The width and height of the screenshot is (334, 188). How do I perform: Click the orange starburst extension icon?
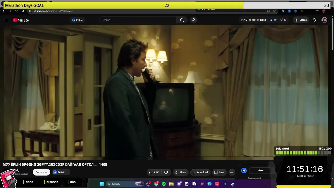pos(302,11)
